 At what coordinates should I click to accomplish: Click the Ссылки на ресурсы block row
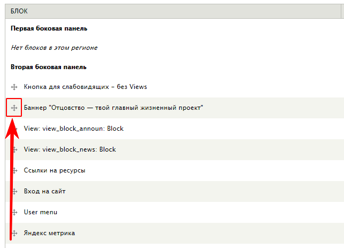click(x=174, y=170)
